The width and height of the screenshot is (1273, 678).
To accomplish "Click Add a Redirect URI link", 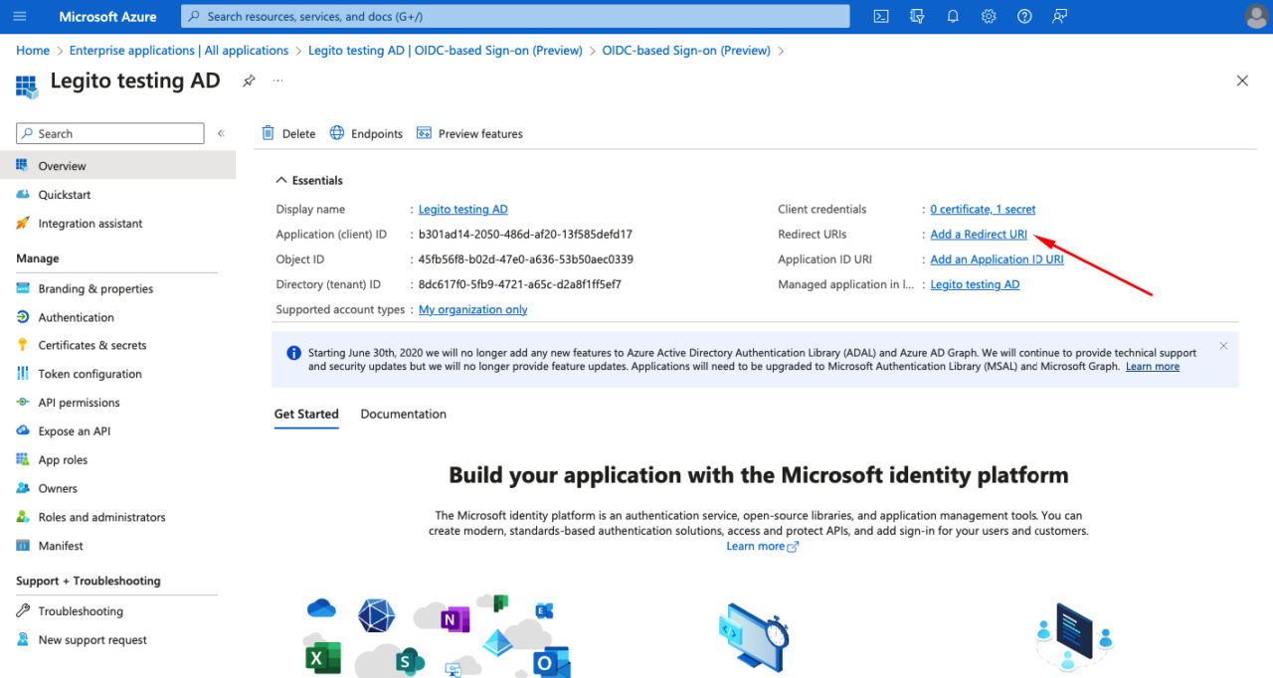I will pyautogui.click(x=978, y=234).
